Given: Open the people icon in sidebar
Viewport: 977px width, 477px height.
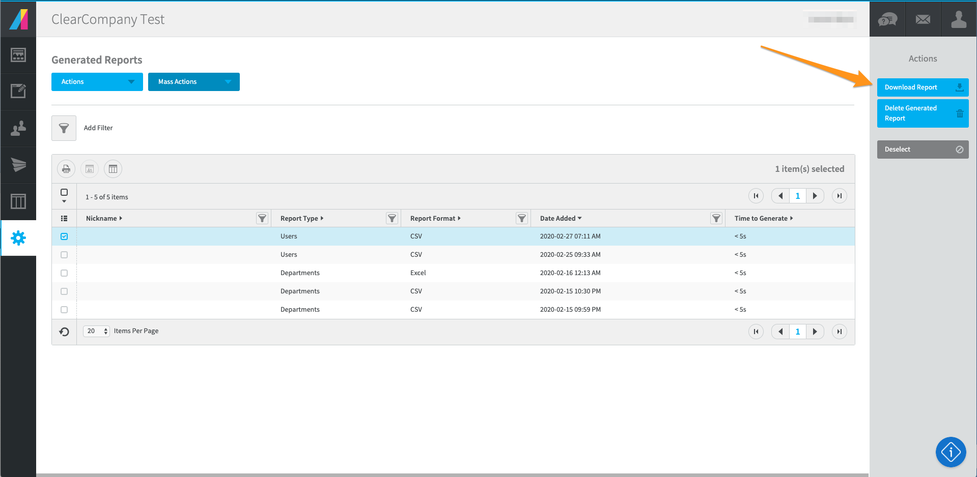Looking at the screenshot, I should 18,128.
